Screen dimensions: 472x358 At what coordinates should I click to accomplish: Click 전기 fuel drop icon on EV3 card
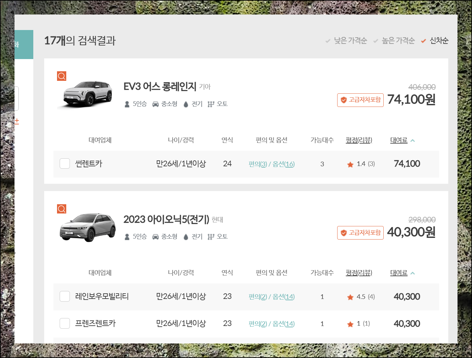coord(186,104)
